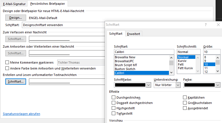The height and width of the screenshot is (123, 222).
Task: Click the Design... button
Action: pos(16,18)
